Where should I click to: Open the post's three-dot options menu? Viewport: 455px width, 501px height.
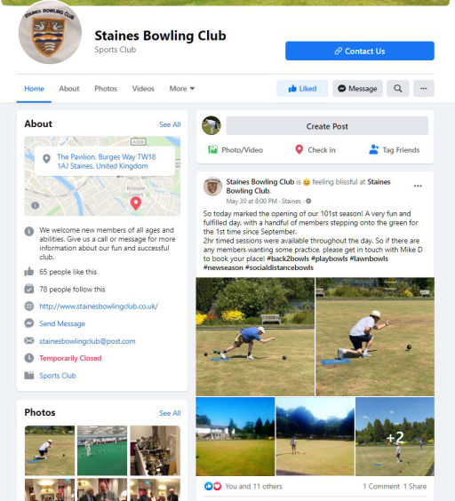click(x=418, y=186)
